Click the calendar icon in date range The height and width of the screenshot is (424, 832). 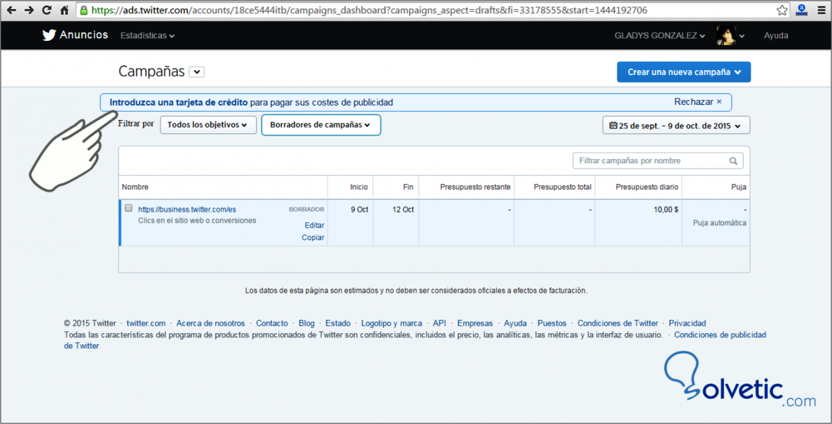613,126
